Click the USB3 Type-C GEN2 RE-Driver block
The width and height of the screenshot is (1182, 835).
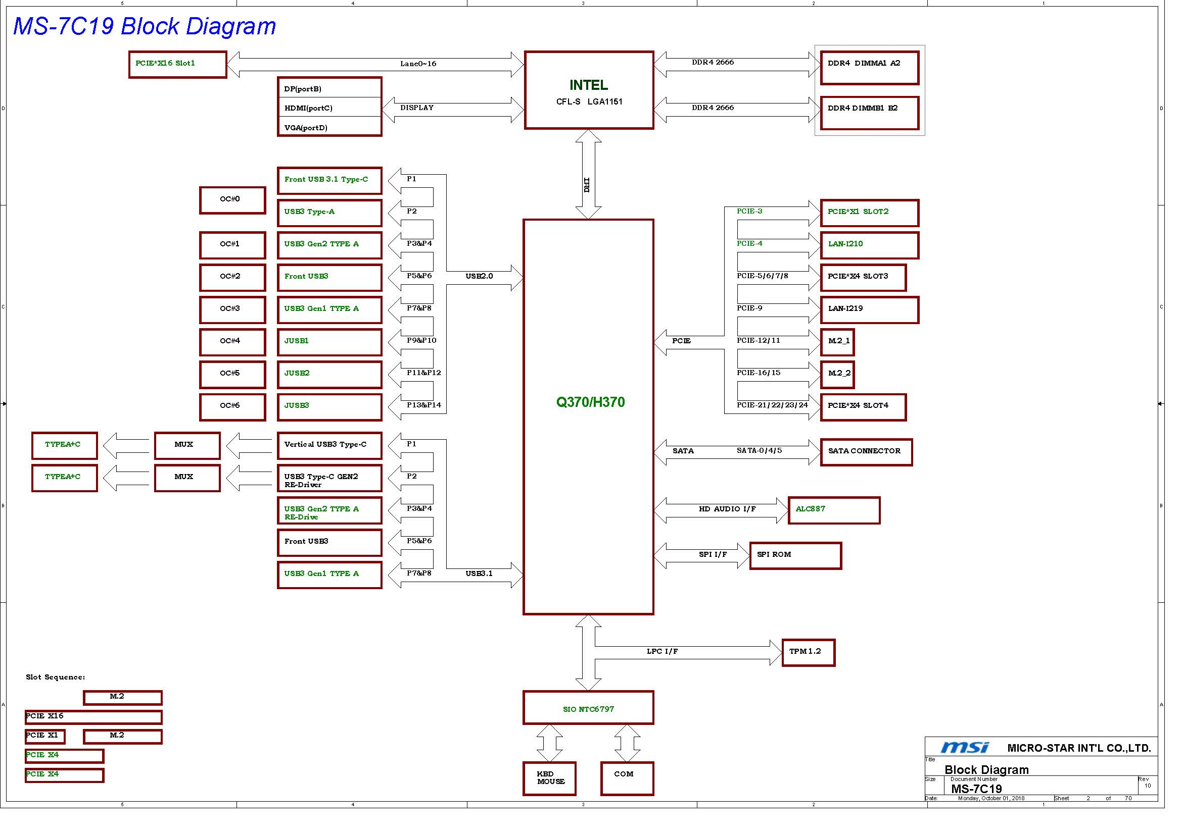(x=329, y=478)
